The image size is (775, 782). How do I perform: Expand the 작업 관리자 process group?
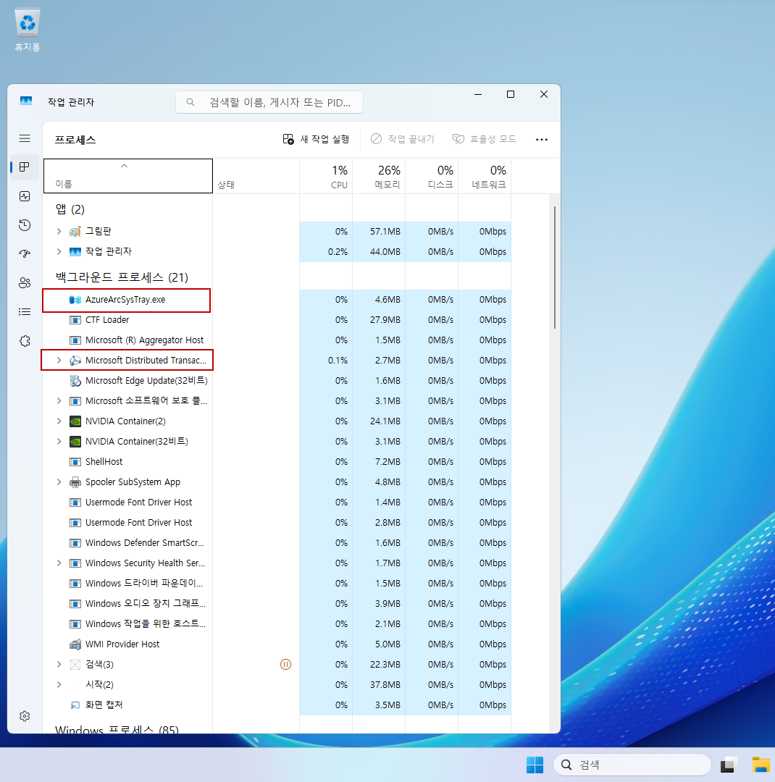pyautogui.click(x=59, y=251)
